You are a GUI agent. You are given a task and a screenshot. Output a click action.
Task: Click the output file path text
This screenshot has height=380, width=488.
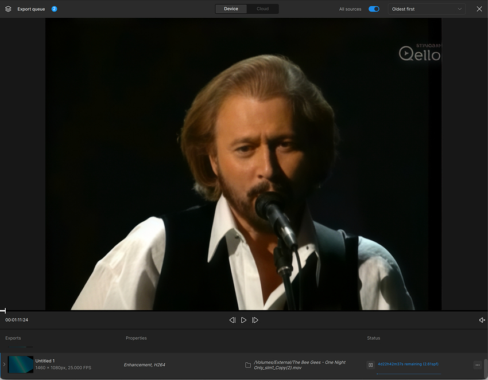(300, 365)
